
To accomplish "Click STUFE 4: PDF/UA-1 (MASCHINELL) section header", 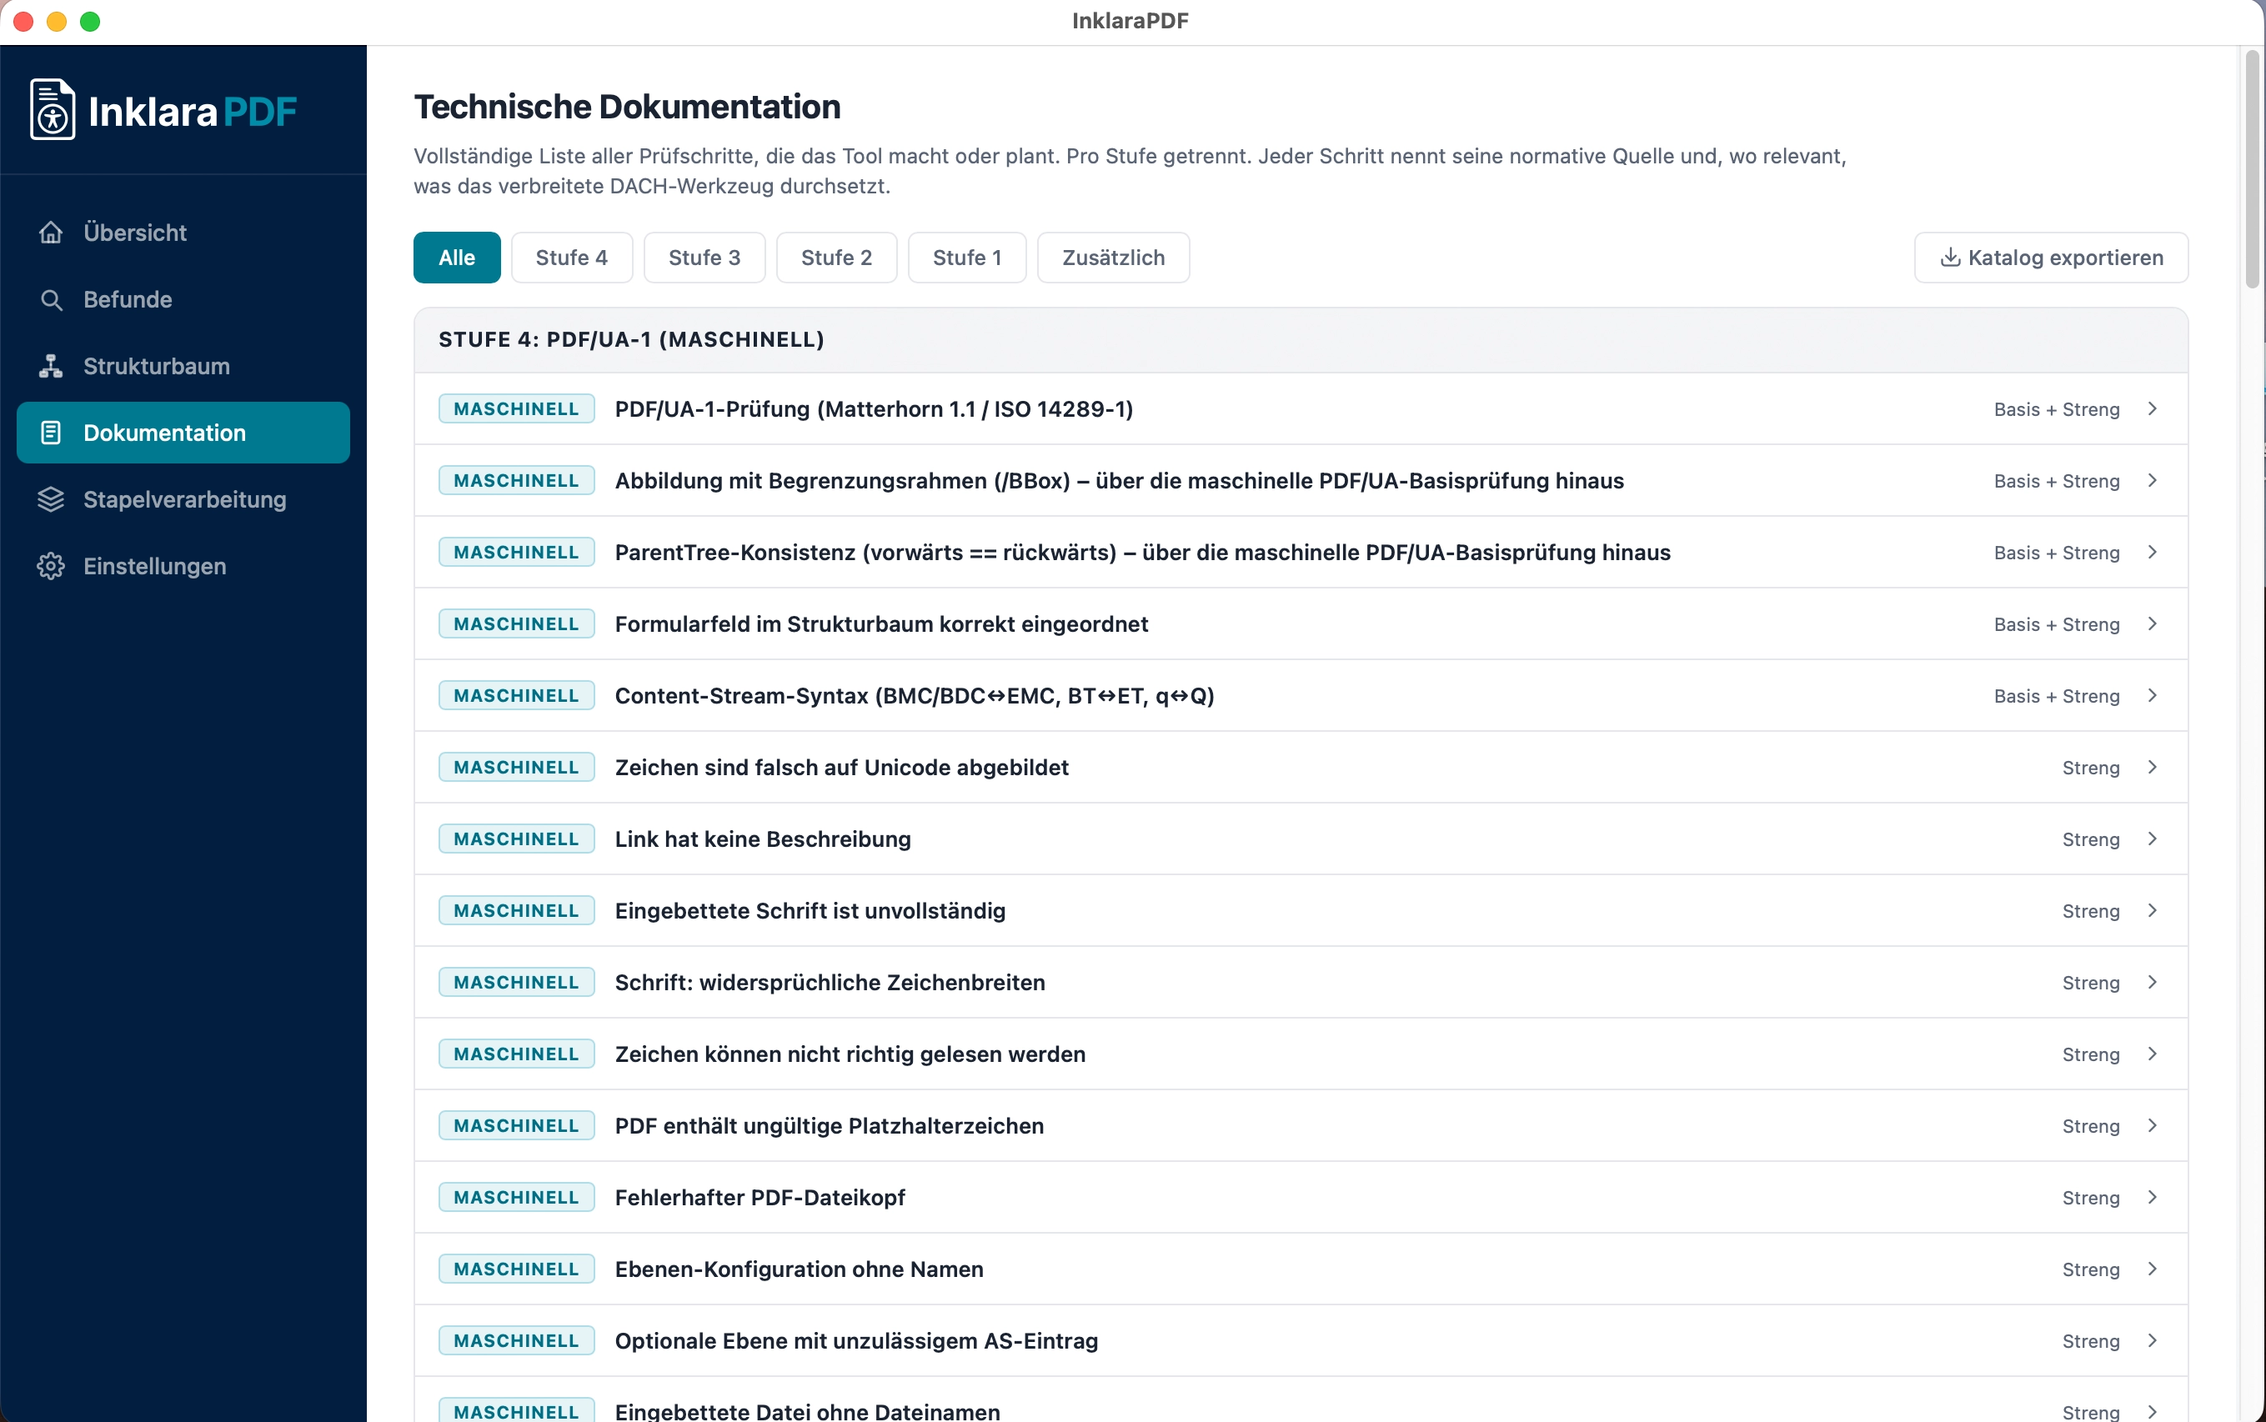I will [x=1301, y=339].
